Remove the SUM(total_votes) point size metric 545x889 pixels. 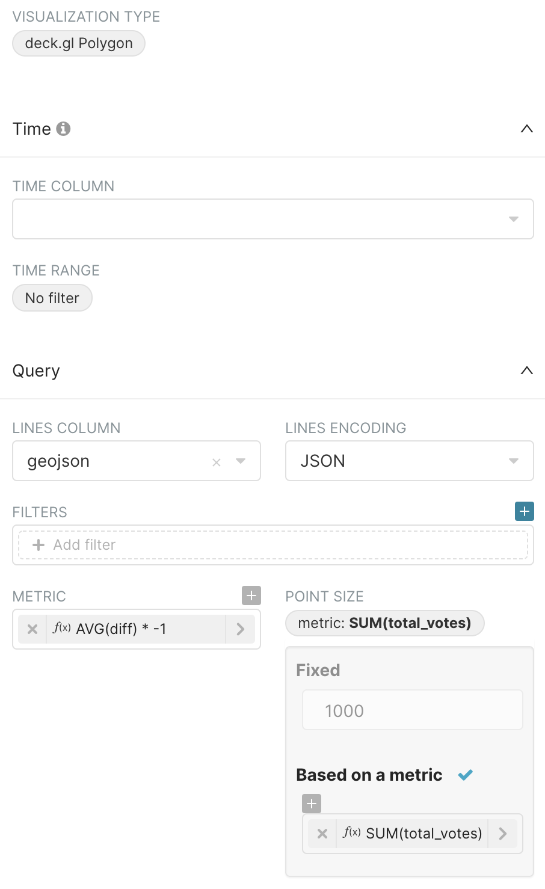(x=322, y=834)
